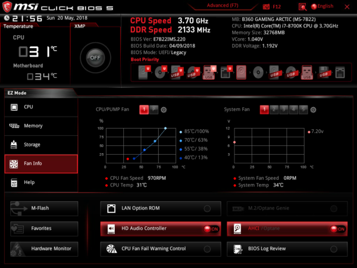The width and height of the screenshot is (357, 268).
Task: Enable the LAN Option ROM switch
Action: click(207, 208)
